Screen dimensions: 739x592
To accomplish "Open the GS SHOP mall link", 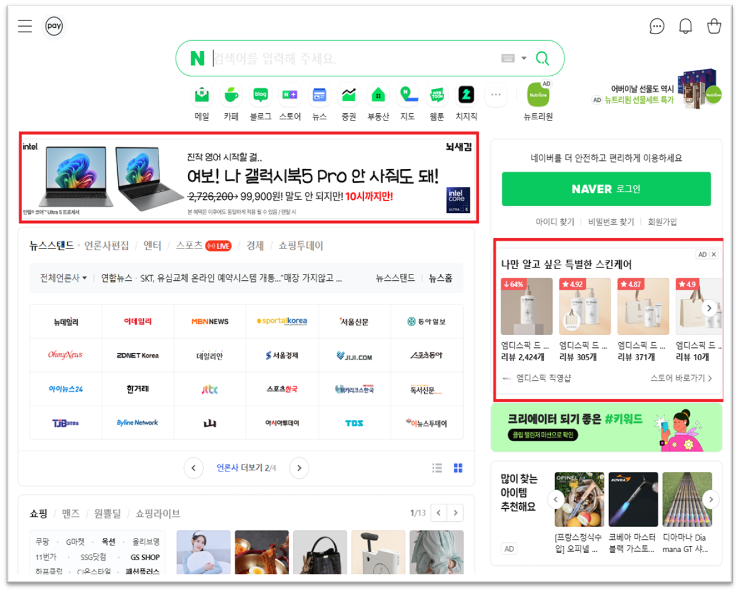I will (x=145, y=557).
